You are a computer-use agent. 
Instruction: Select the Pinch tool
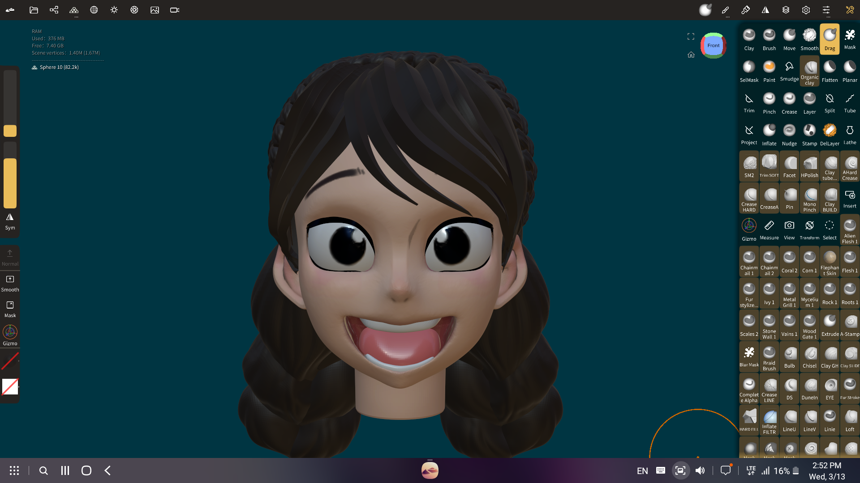(769, 103)
